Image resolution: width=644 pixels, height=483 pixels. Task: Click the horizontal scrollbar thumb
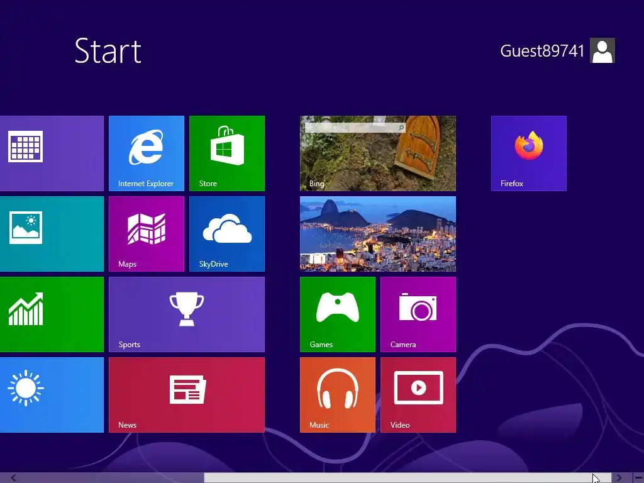point(408,478)
